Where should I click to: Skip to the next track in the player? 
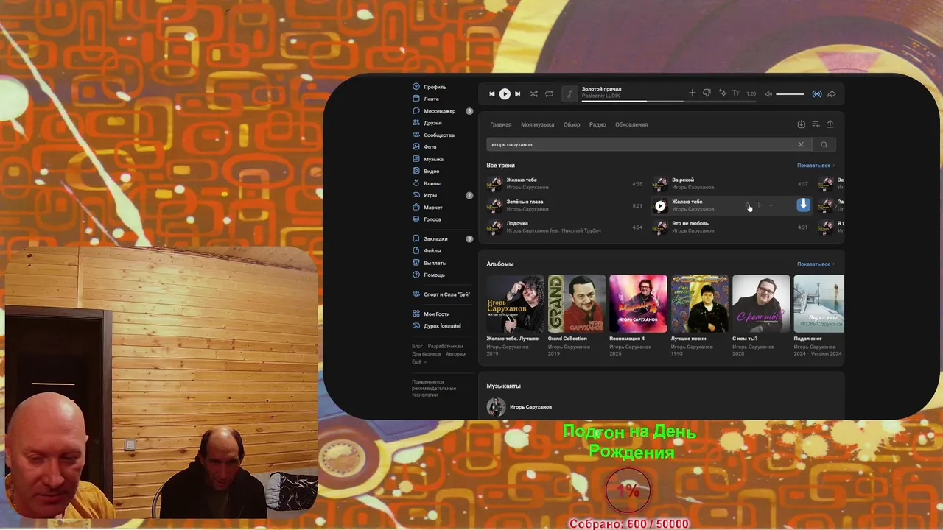(x=517, y=94)
